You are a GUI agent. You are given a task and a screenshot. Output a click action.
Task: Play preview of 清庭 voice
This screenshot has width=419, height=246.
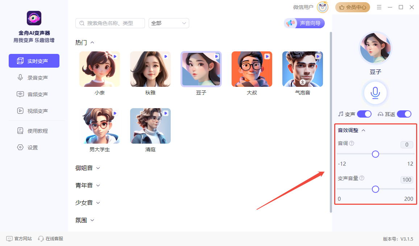166,113
